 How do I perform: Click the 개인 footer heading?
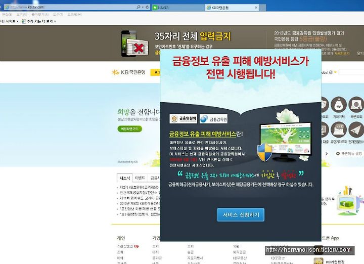[121, 238]
